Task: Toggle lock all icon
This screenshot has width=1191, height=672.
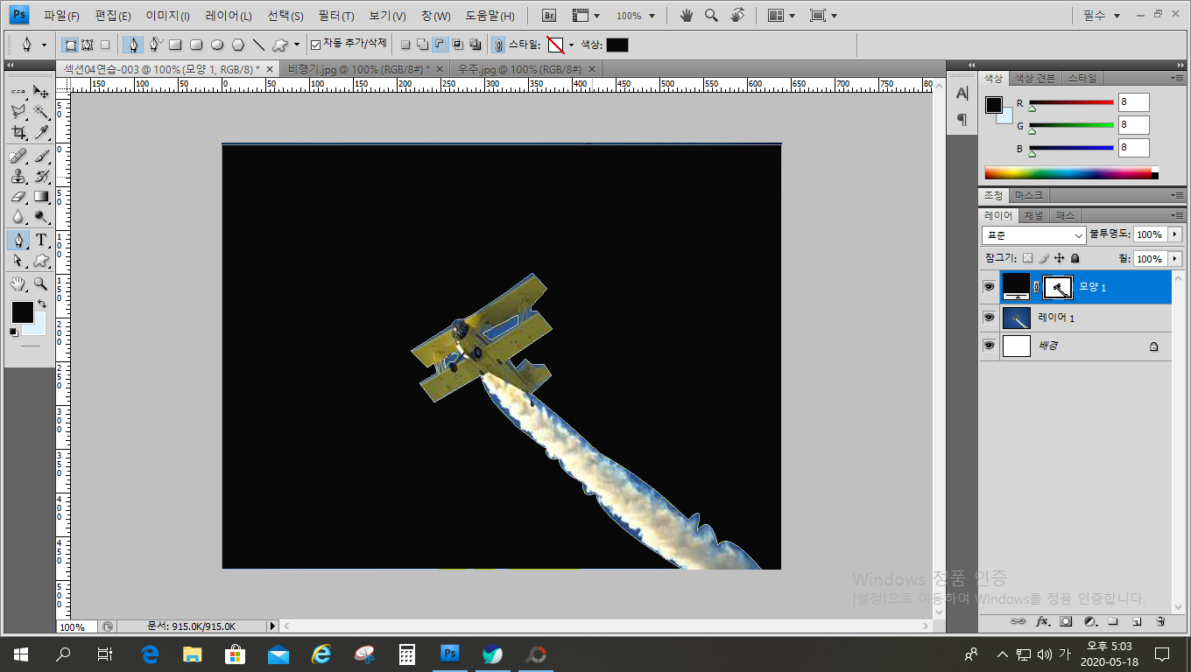Action: (1075, 258)
